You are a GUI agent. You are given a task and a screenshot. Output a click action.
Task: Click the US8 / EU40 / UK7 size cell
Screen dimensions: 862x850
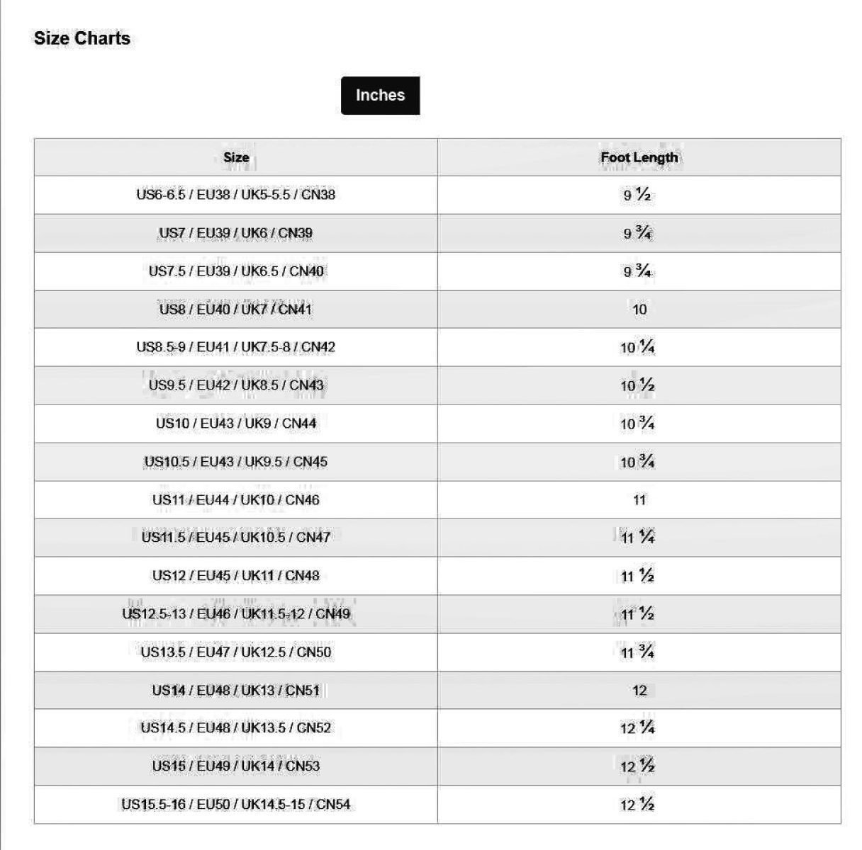236,310
